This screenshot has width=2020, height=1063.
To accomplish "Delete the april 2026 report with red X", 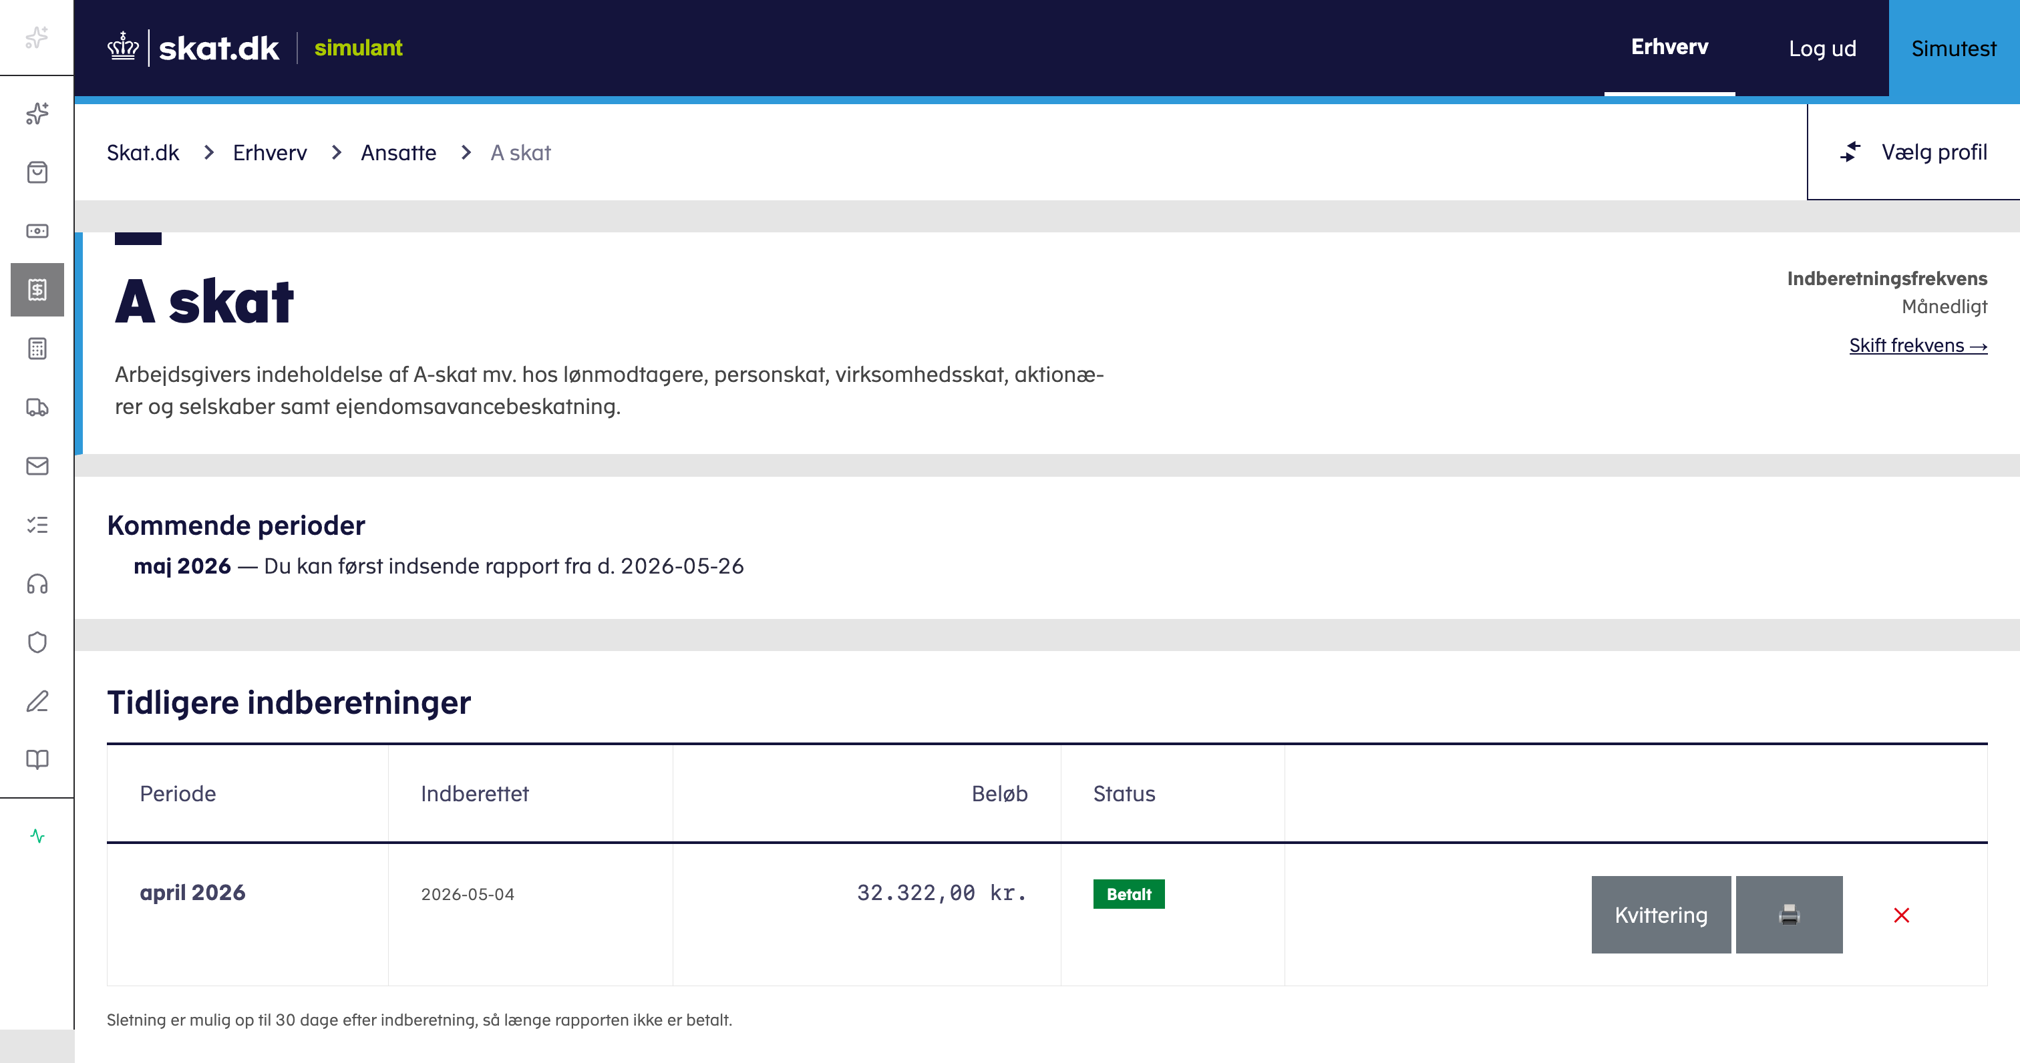I will point(1902,915).
